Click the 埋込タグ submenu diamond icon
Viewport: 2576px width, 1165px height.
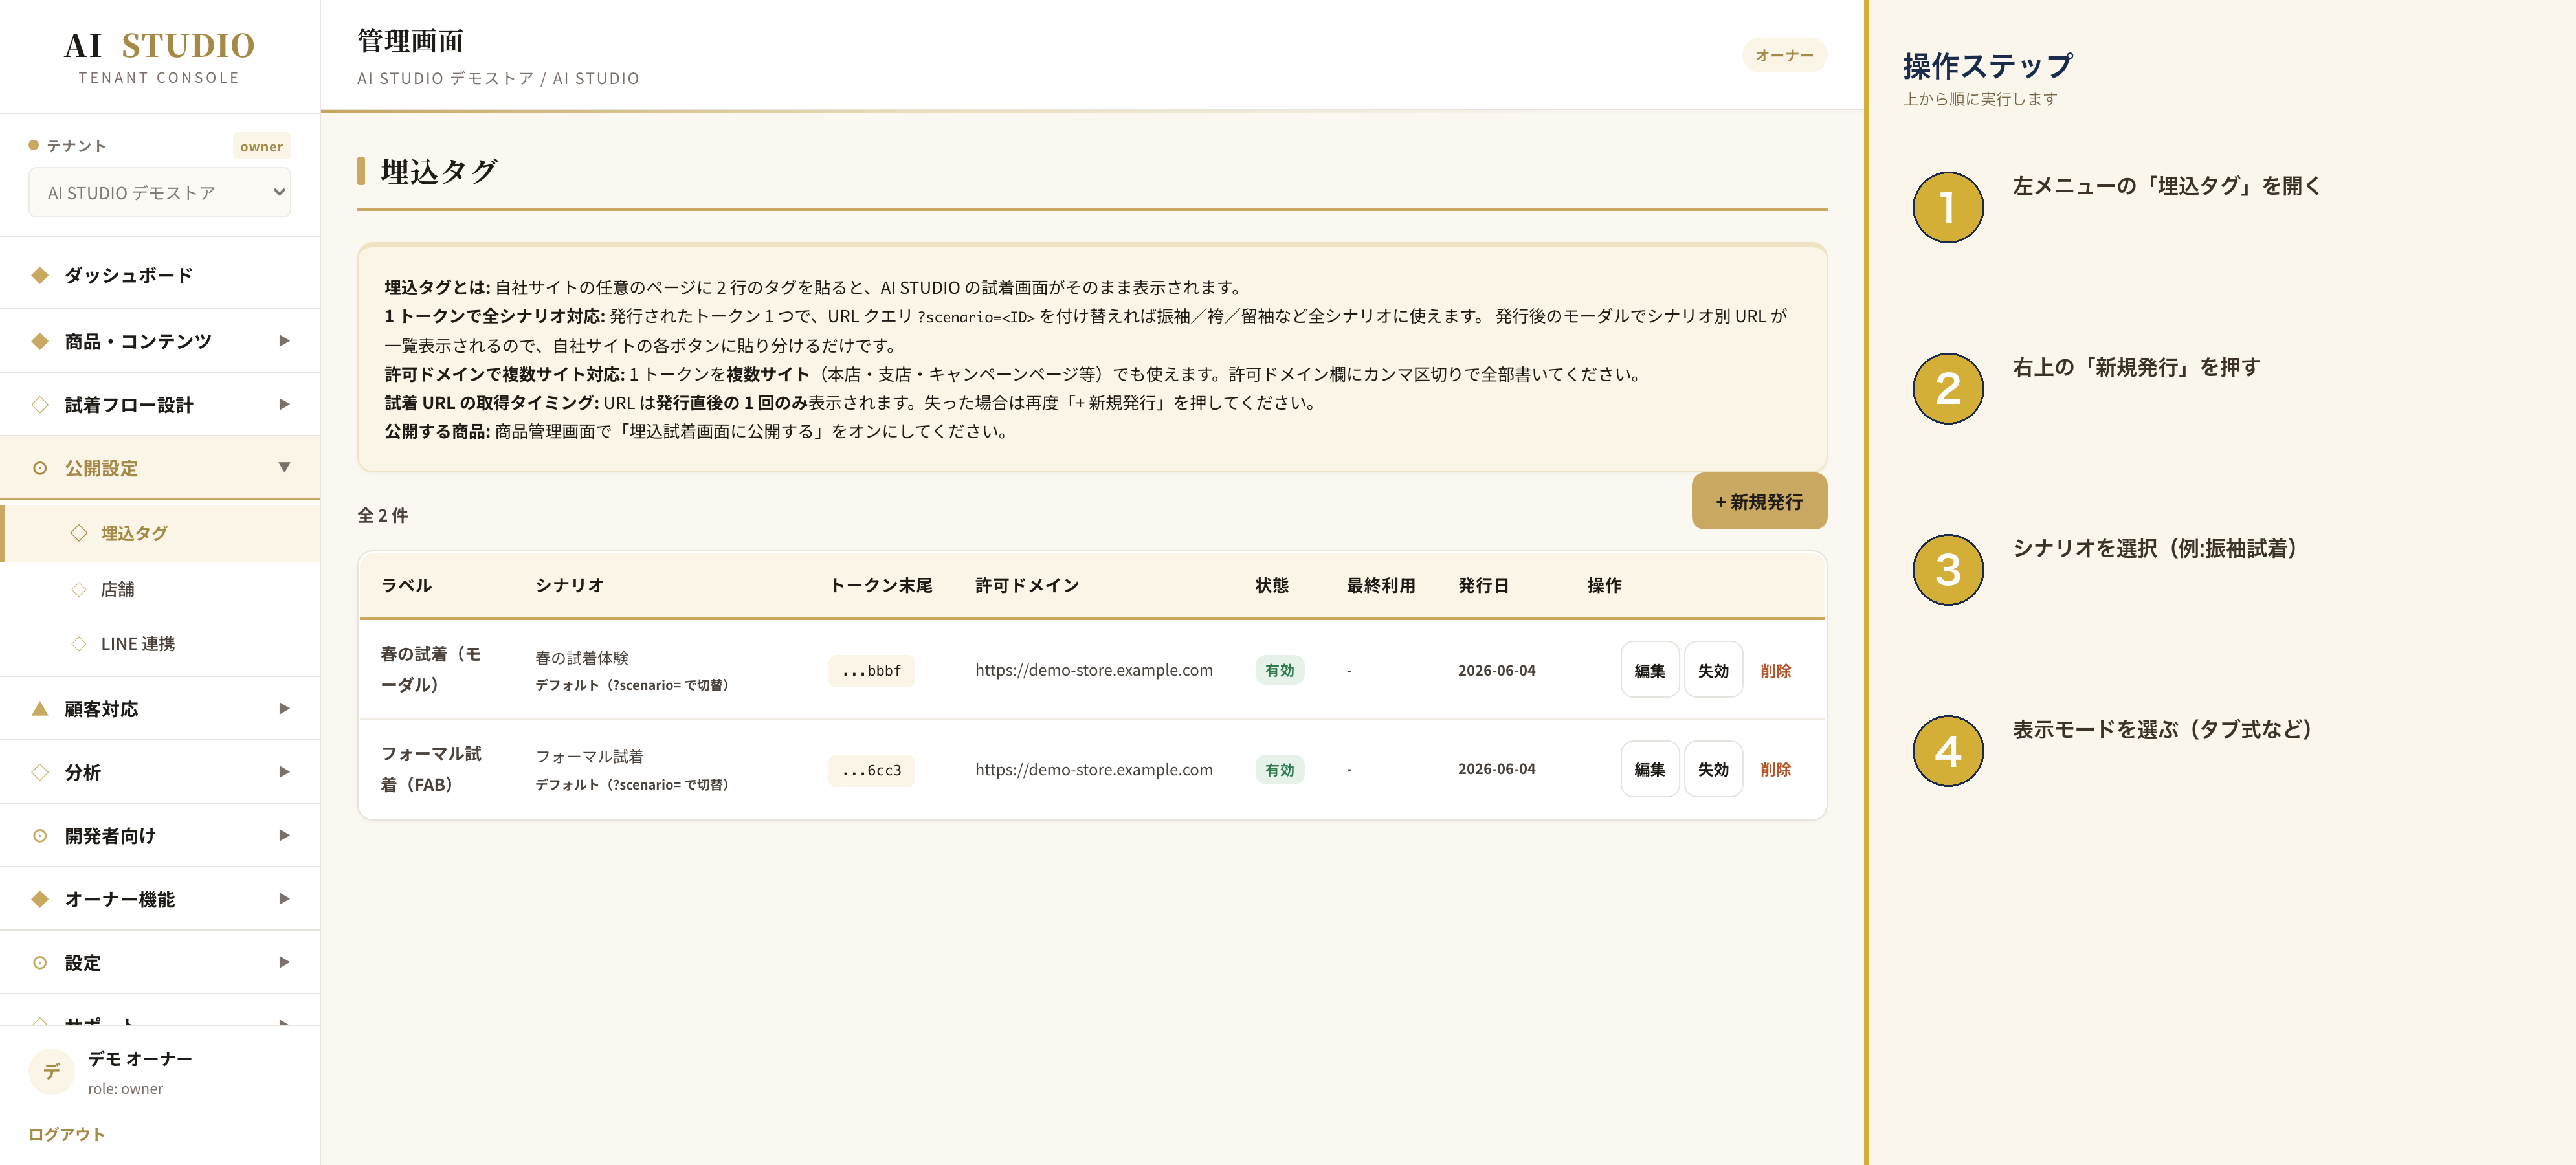[79, 533]
